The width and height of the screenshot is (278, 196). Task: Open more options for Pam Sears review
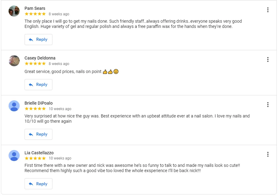tap(268, 10)
